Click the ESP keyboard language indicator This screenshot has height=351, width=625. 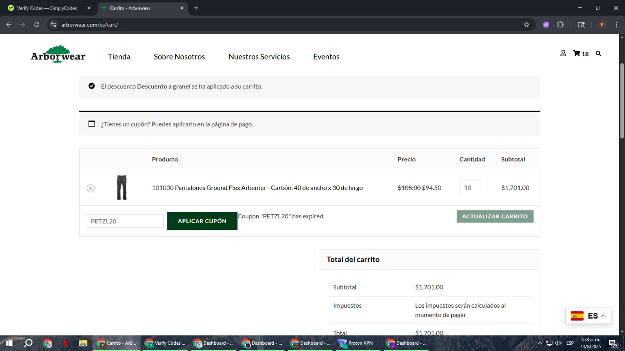570,343
